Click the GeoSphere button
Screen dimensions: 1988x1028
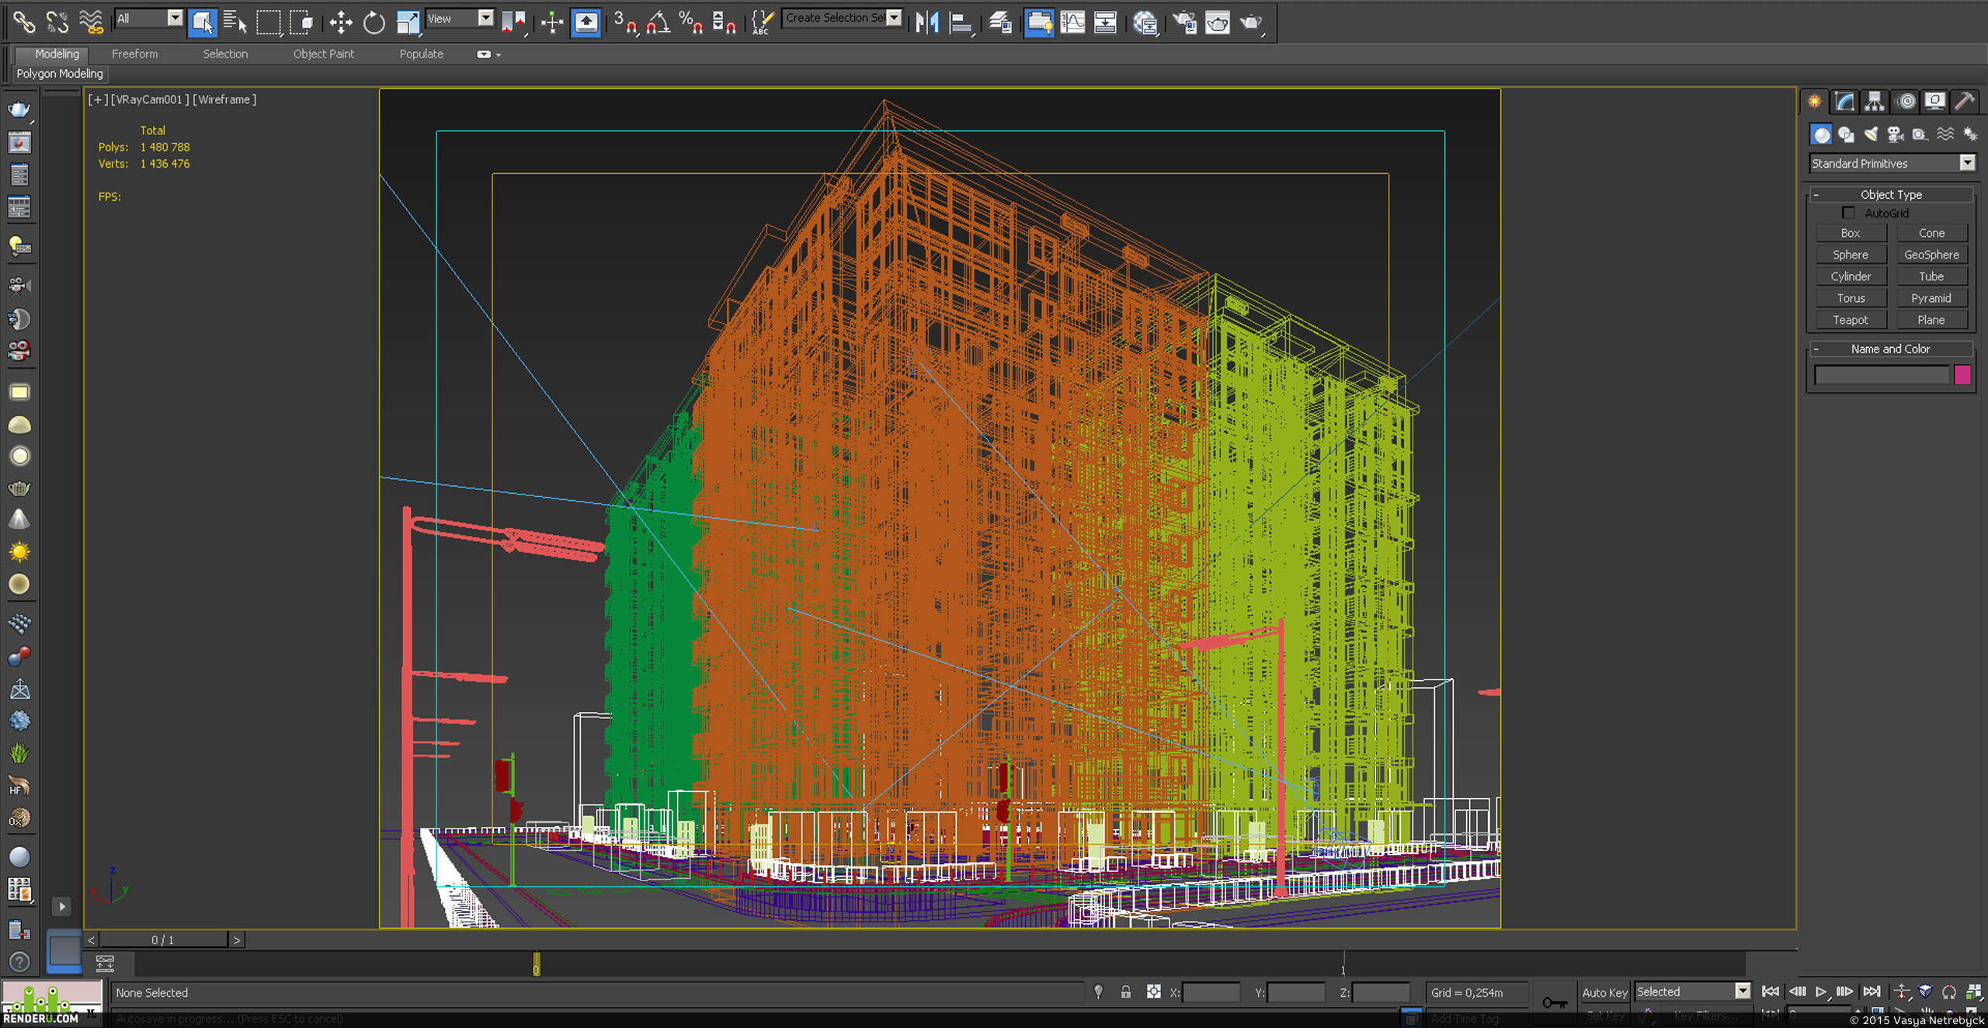(x=1931, y=255)
